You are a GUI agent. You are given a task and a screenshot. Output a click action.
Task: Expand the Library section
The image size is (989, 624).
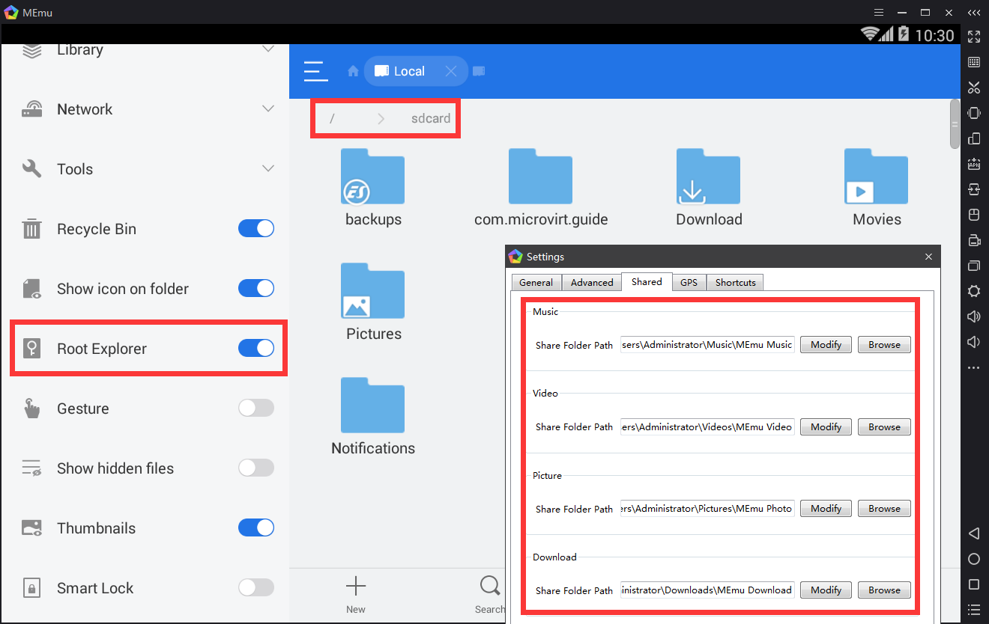(267, 49)
